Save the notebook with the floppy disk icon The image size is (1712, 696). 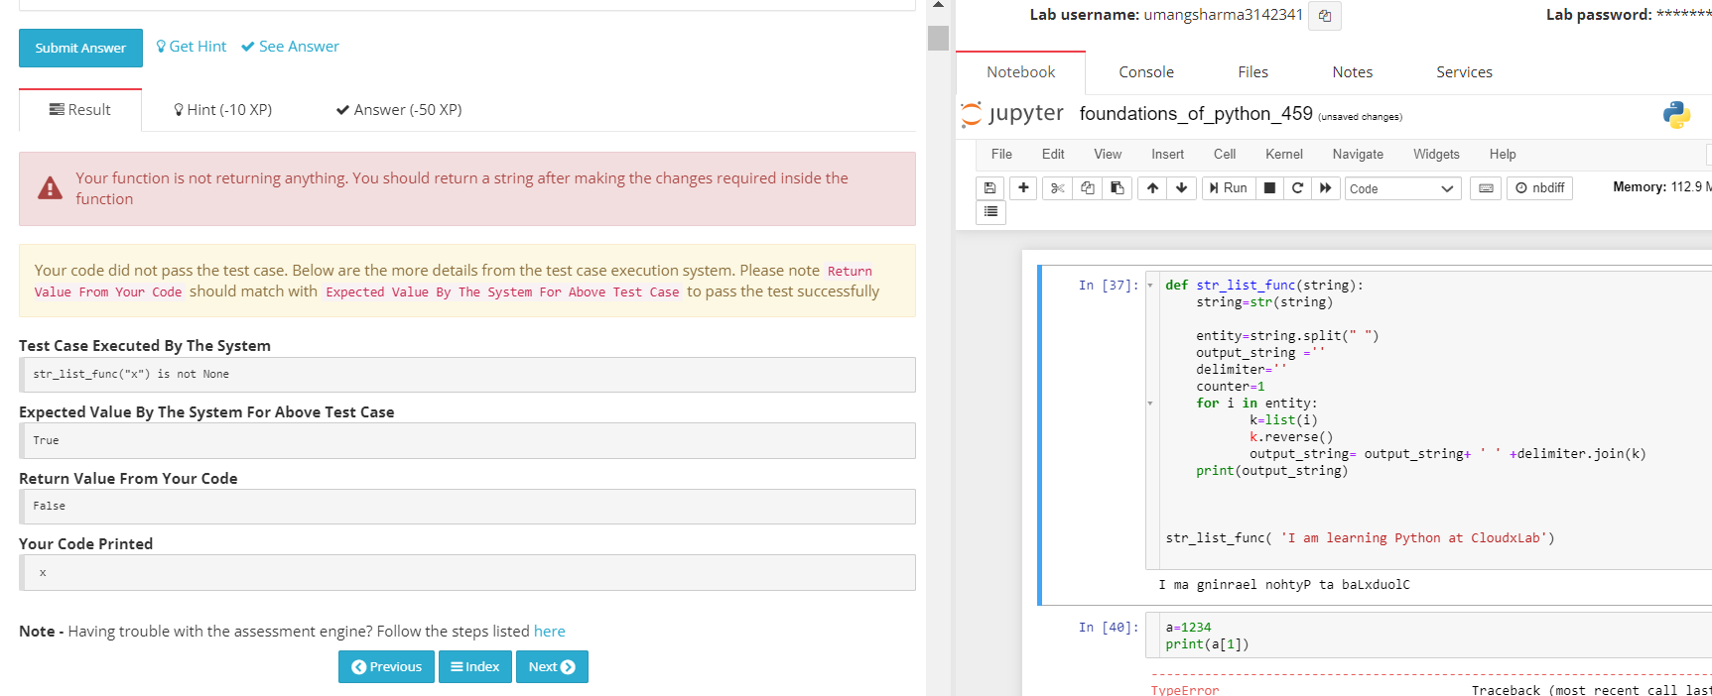pos(989,188)
